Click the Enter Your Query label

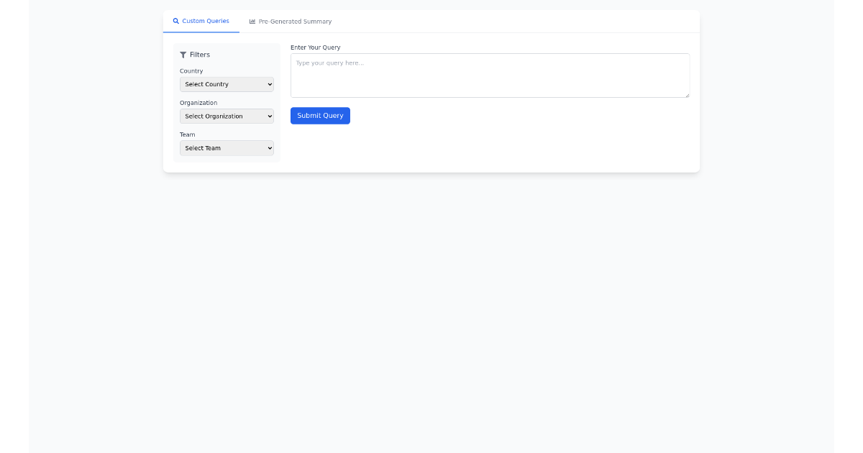click(x=315, y=47)
